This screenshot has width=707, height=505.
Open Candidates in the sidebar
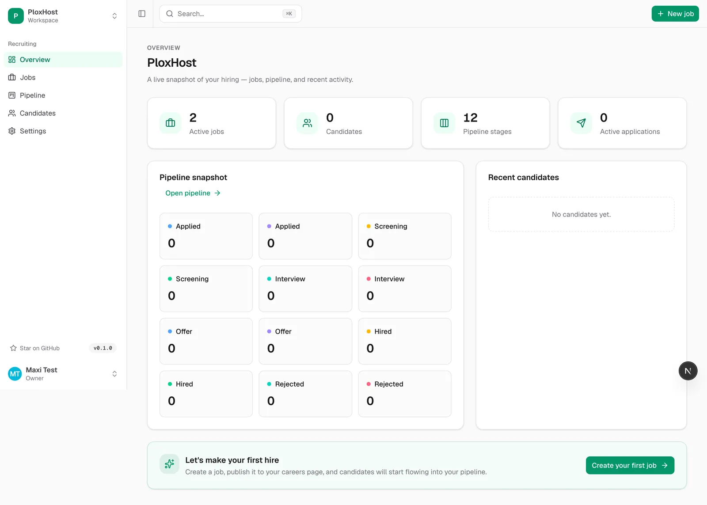point(63,113)
